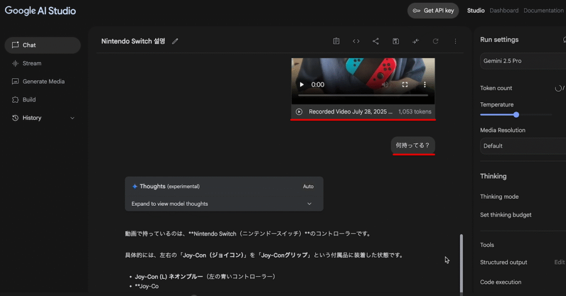Open the Media Resolution Default dropdown
566x296 pixels.
click(x=523, y=146)
